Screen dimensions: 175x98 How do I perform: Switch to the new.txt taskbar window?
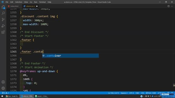41,96
